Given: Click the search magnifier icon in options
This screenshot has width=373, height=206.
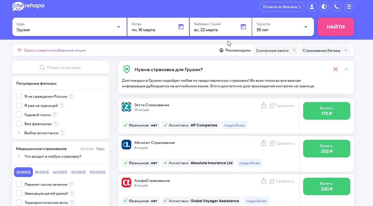Looking at the screenshot, I should [42, 67].
